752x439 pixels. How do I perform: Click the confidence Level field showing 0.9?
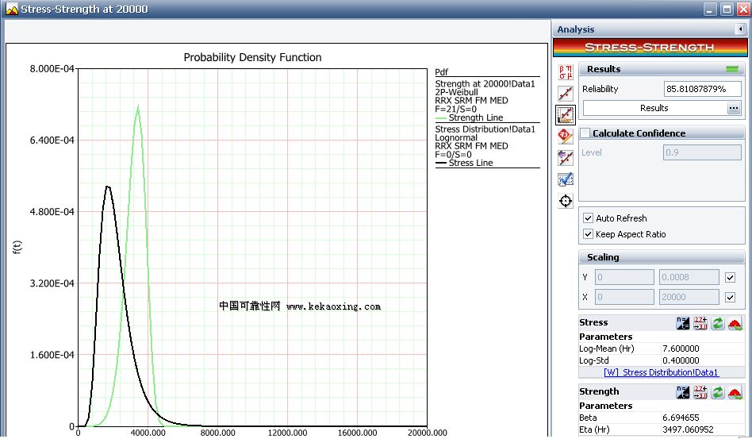pyautogui.click(x=703, y=152)
